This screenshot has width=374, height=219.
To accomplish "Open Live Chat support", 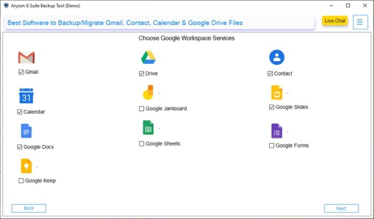I will [x=335, y=21].
